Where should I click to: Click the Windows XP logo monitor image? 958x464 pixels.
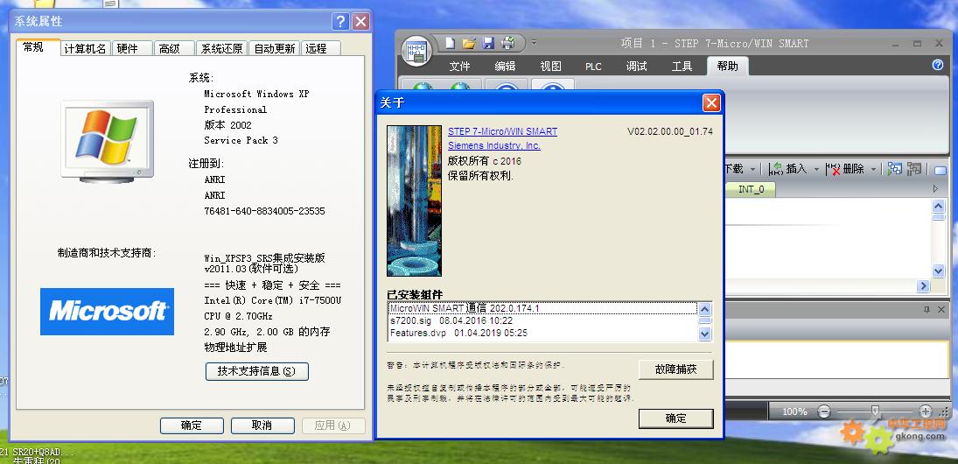107,142
